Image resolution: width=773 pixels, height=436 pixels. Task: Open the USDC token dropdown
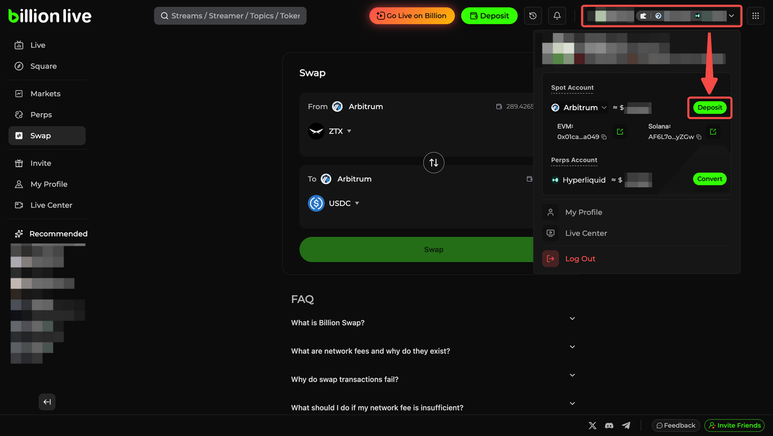[344, 204]
